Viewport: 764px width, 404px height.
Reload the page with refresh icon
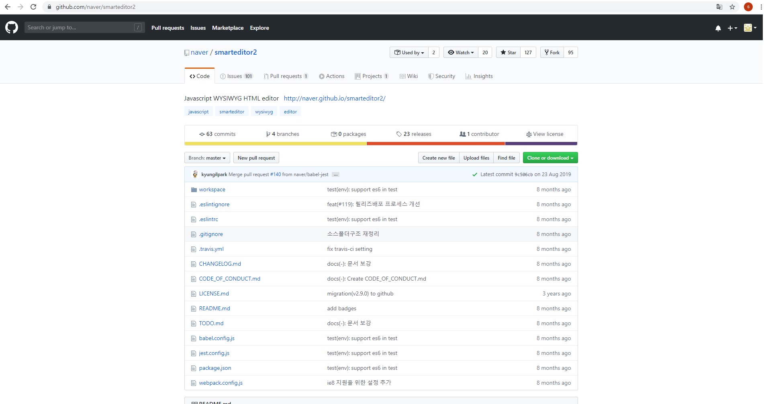pos(33,7)
